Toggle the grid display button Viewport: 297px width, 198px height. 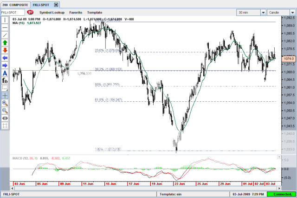pyautogui.click(x=5, y=125)
